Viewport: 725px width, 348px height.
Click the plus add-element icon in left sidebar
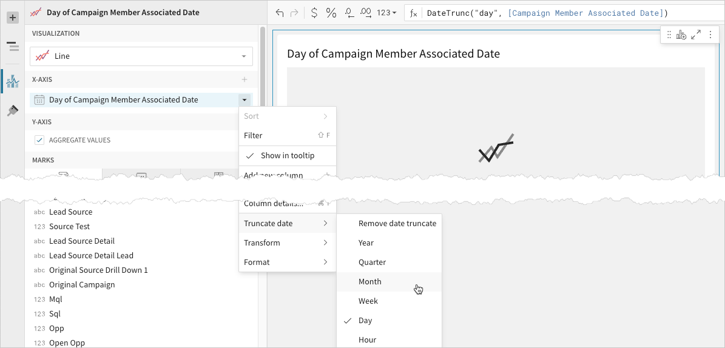(x=12, y=18)
